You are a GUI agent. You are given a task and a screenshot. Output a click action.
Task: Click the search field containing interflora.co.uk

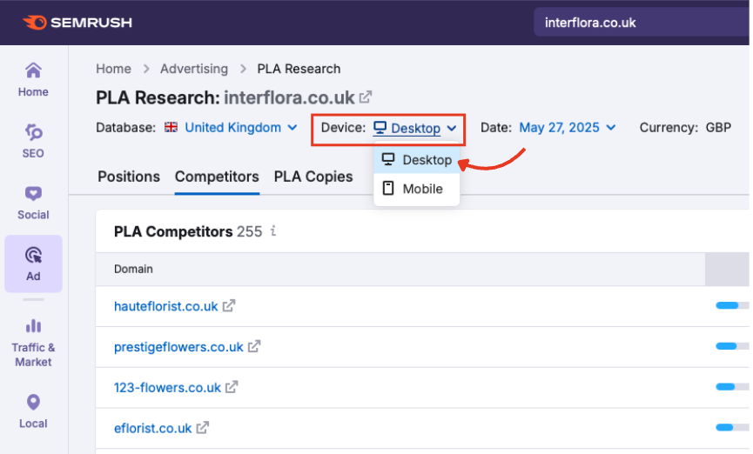tap(640, 23)
